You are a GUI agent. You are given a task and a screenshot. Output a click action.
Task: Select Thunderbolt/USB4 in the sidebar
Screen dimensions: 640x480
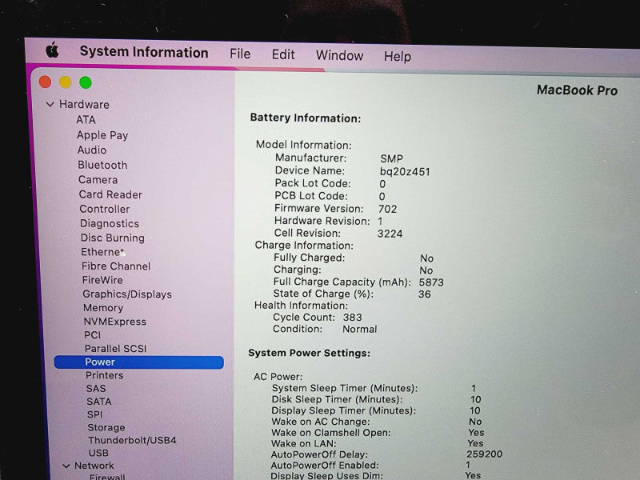tap(132, 440)
